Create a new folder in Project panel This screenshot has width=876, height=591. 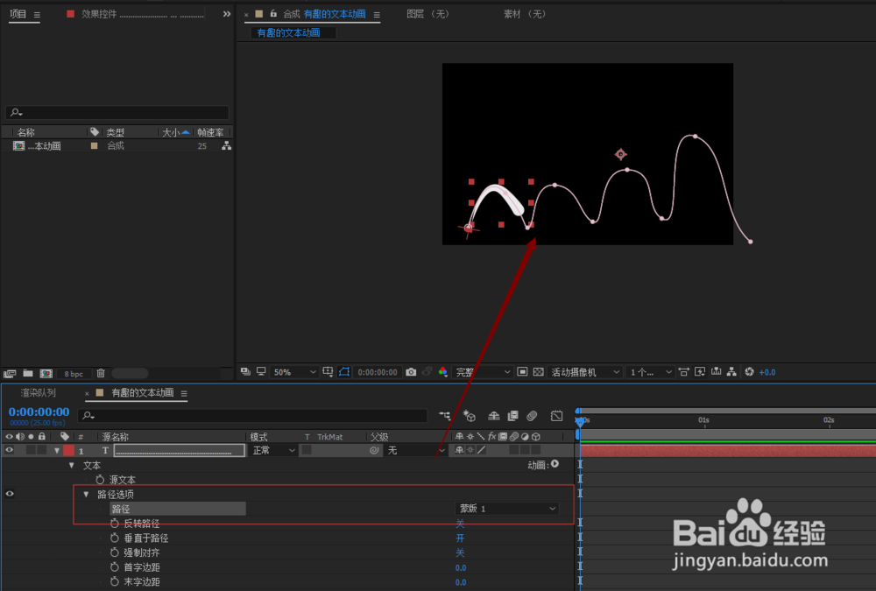click(x=28, y=373)
